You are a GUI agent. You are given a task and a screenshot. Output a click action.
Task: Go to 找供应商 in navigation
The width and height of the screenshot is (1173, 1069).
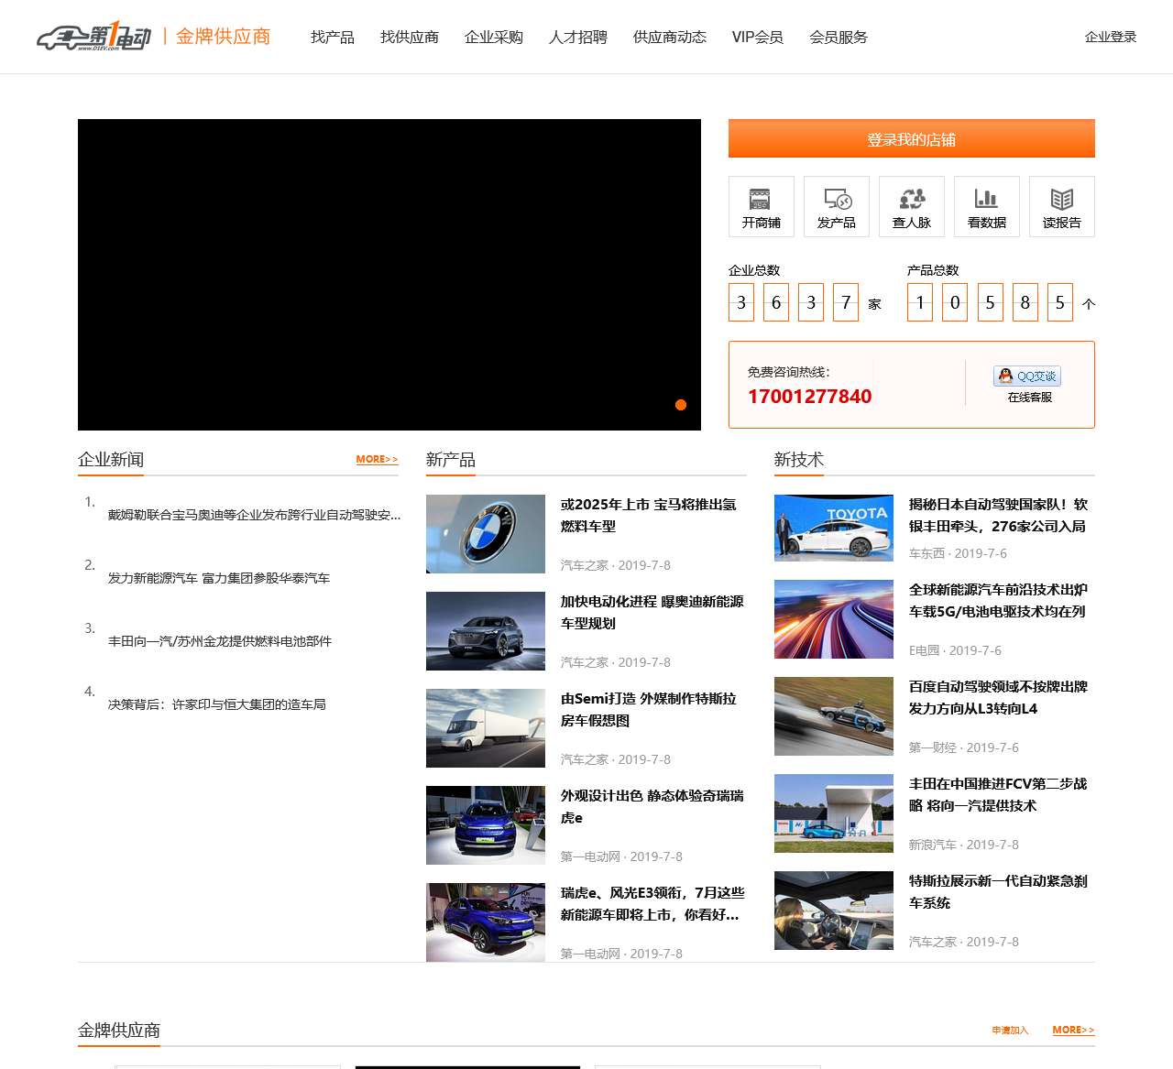point(410,37)
